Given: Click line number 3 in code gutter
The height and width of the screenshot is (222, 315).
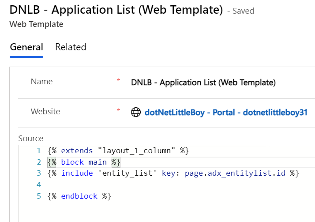Looking at the screenshot, I should (39, 173).
